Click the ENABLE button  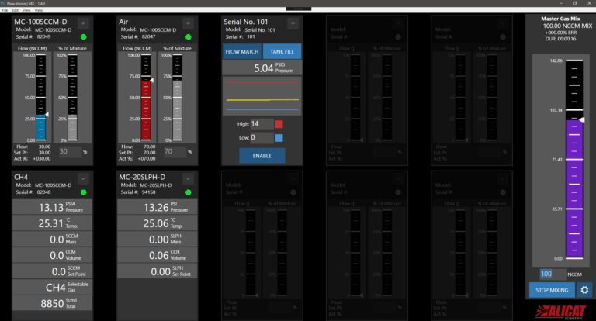tap(262, 156)
